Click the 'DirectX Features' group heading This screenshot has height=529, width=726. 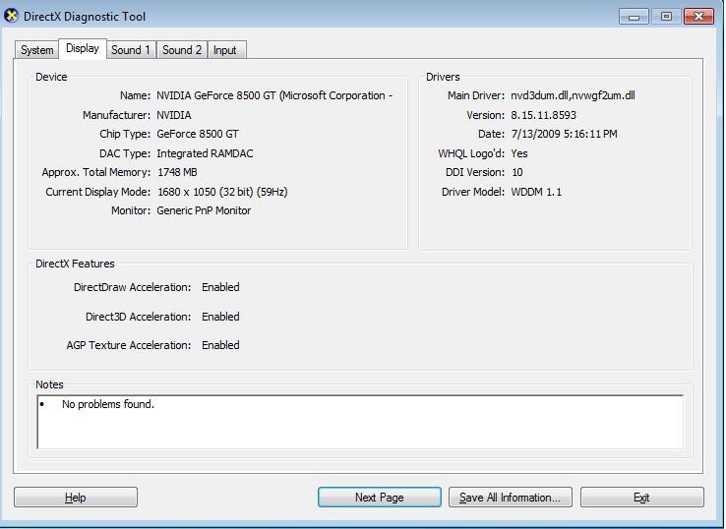[x=75, y=264]
